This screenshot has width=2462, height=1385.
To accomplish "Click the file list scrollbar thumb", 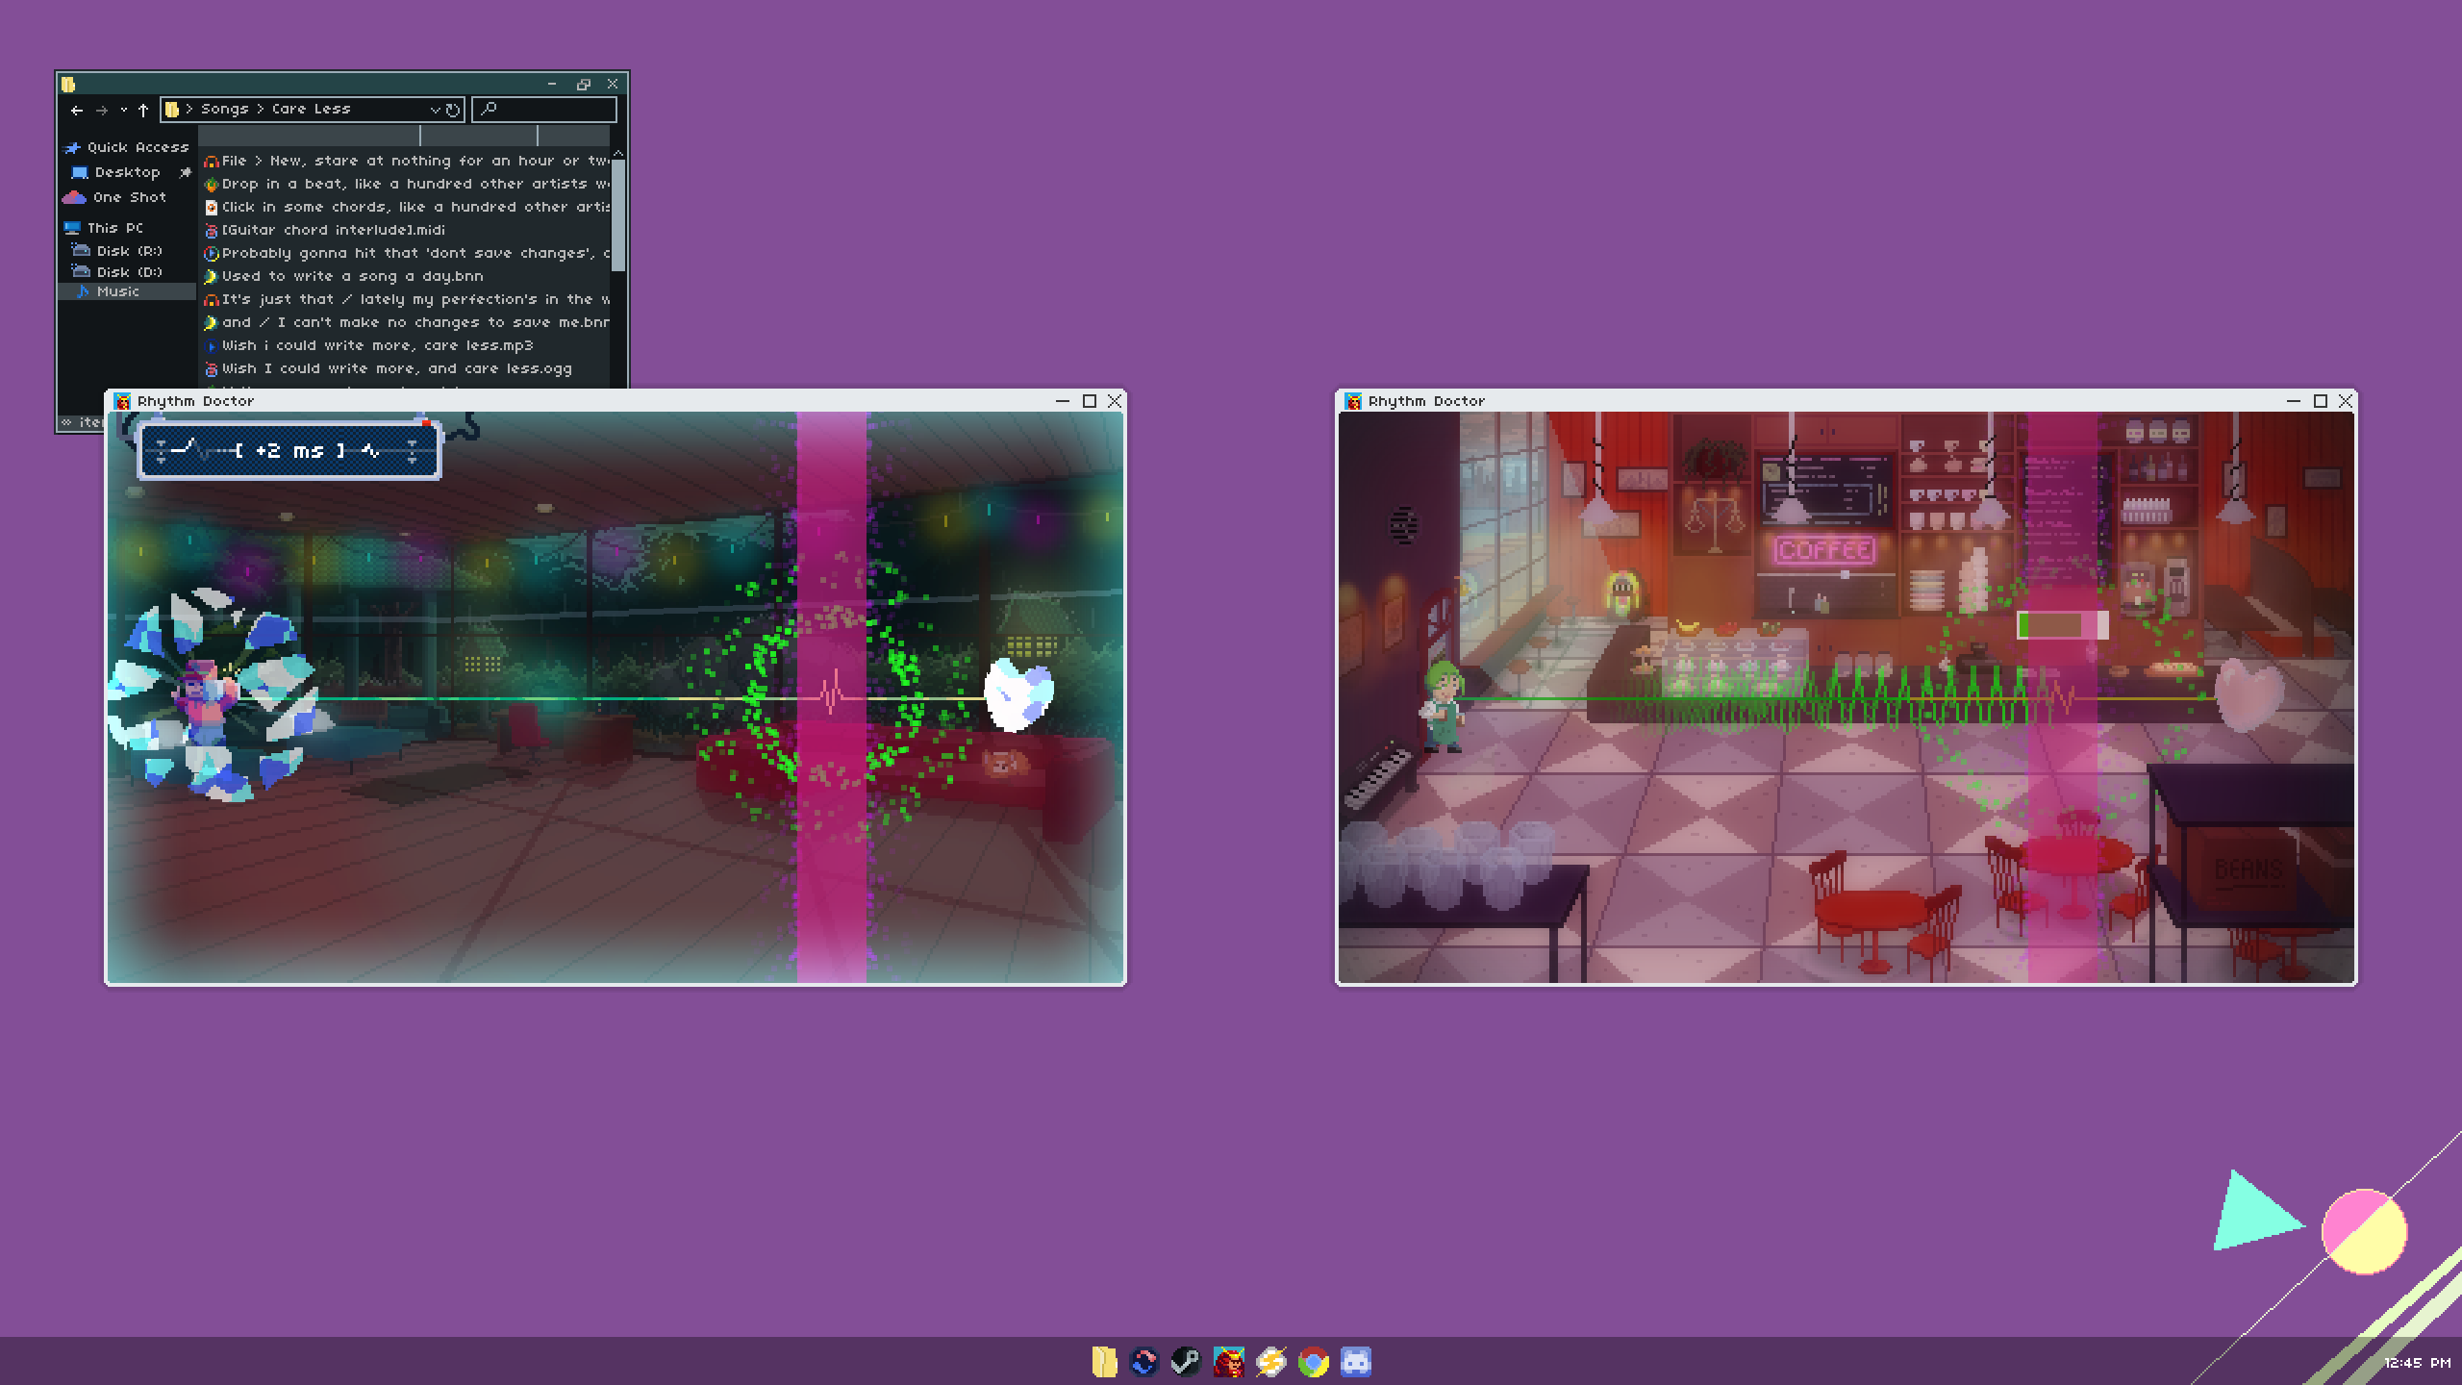I will (x=618, y=215).
